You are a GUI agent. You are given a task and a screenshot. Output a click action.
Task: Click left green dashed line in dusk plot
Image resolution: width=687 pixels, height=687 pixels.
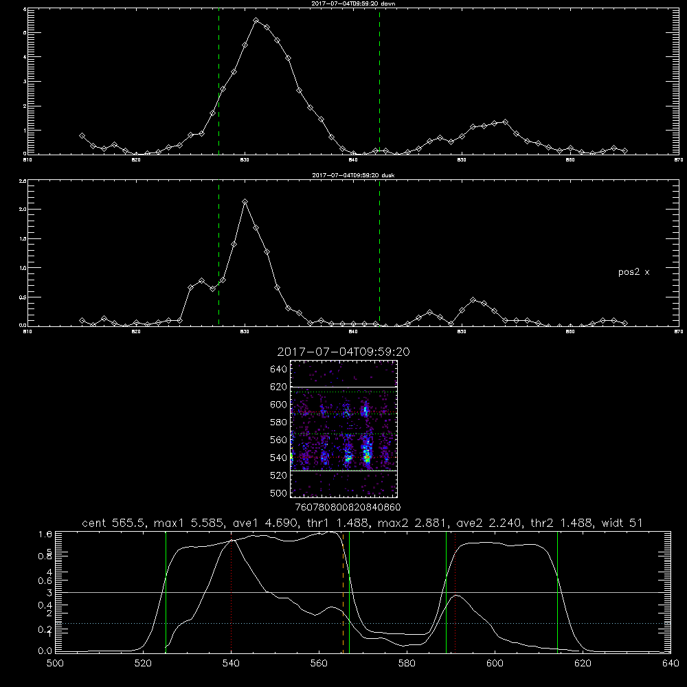(218, 253)
